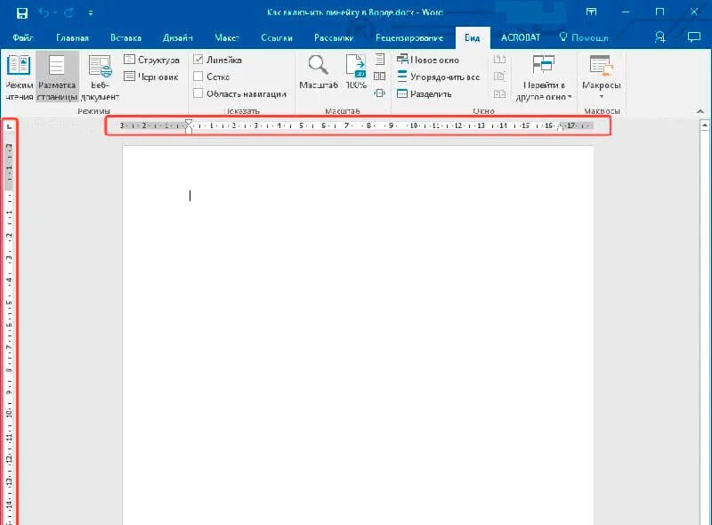Switch to the Дизайн tab
Screen dimensions: 712x525
pyautogui.click(x=177, y=37)
